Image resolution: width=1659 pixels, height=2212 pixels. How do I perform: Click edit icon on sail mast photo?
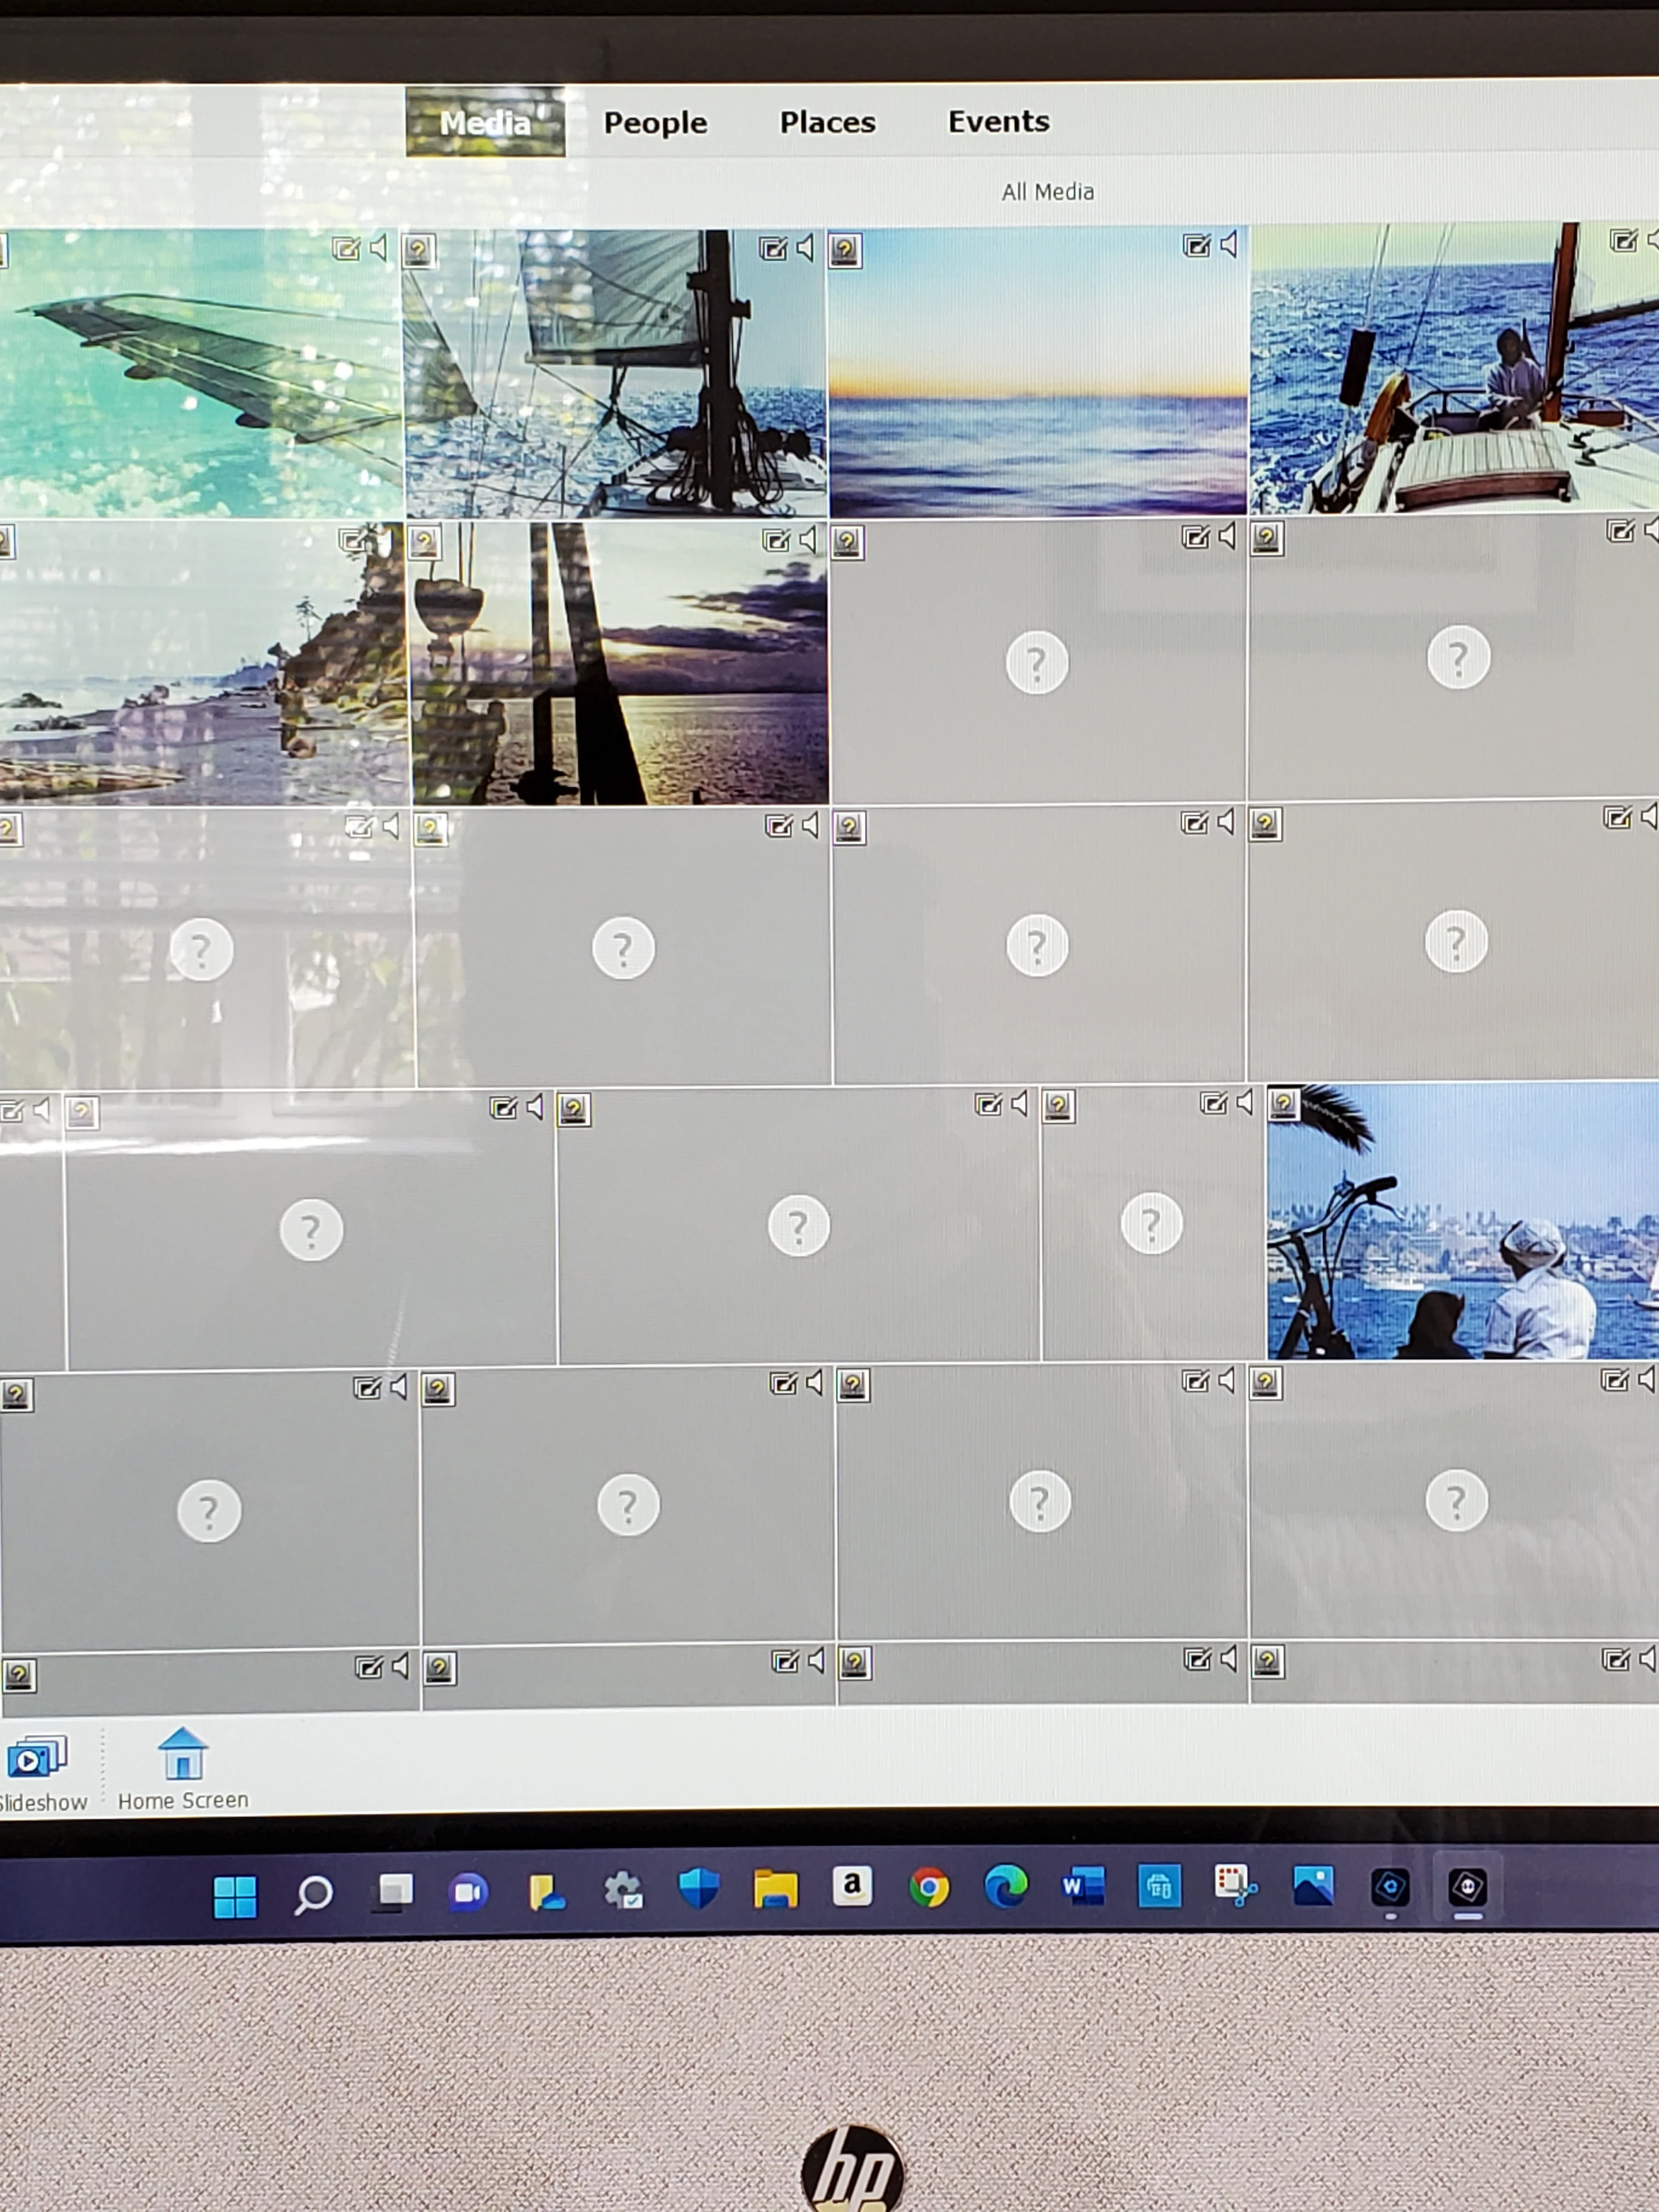coord(772,248)
